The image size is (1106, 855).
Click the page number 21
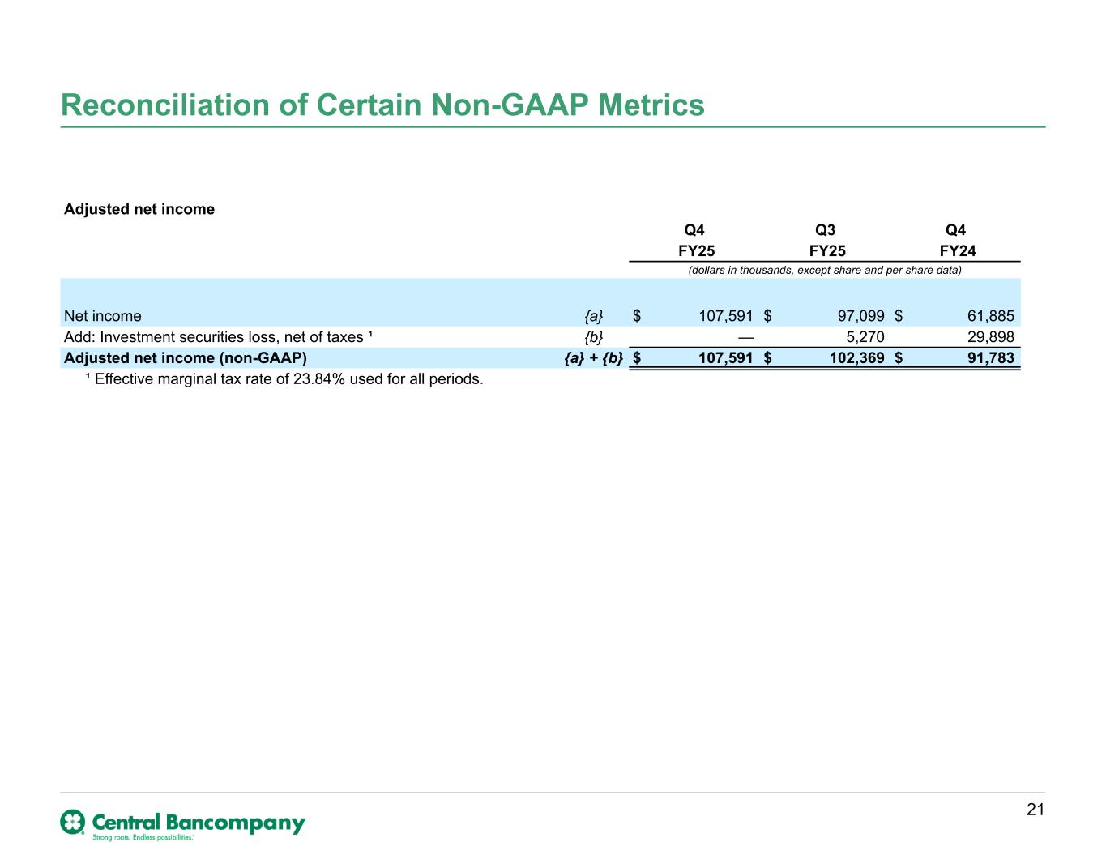(x=1035, y=810)
